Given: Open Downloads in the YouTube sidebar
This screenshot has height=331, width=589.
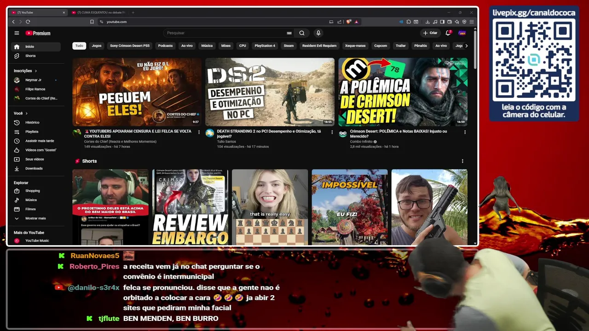Looking at the screenshot, I should [x=36, y=168].
